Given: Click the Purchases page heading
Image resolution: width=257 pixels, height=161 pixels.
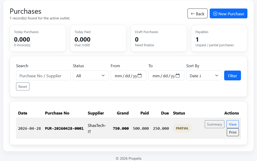Looking at the screenshot, I should 26,11.
